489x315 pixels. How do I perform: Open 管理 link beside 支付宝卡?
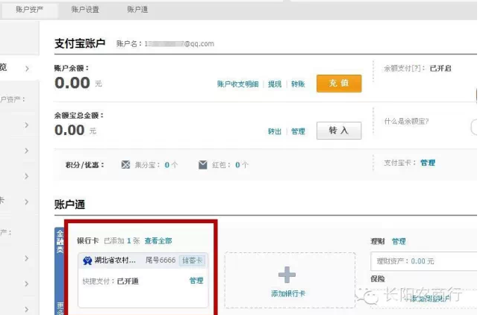pos(428,163)
